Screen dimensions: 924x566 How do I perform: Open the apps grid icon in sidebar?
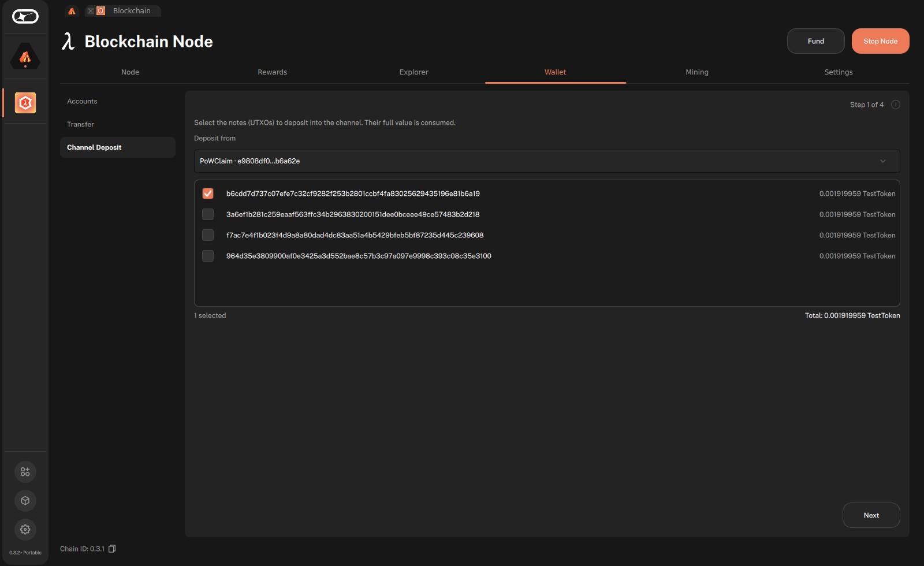tap(25, 472)
